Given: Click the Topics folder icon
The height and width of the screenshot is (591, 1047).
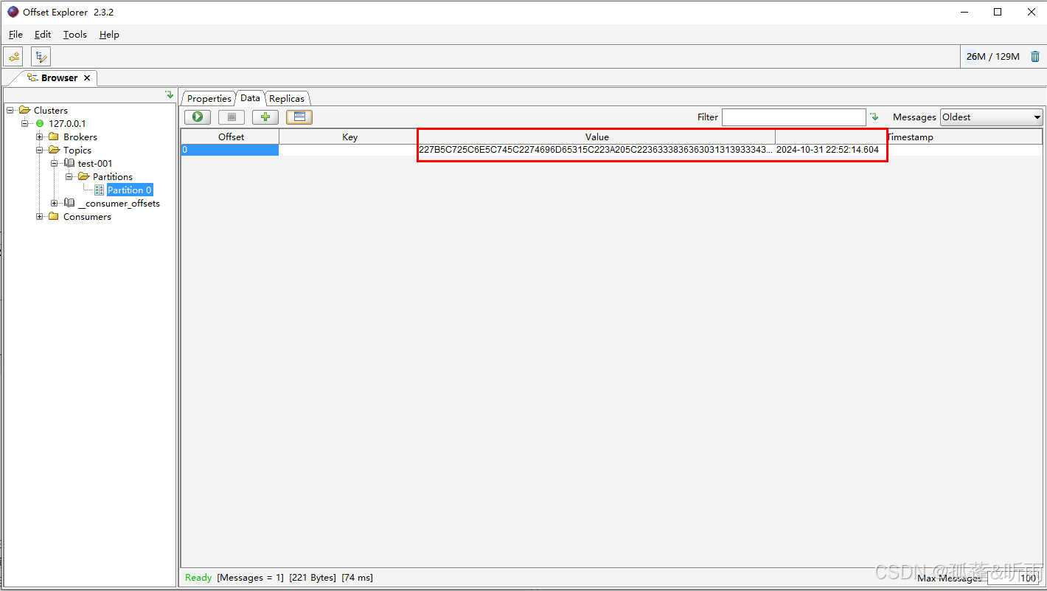Looking at the screenshot, I should click(x=54, y=150).
